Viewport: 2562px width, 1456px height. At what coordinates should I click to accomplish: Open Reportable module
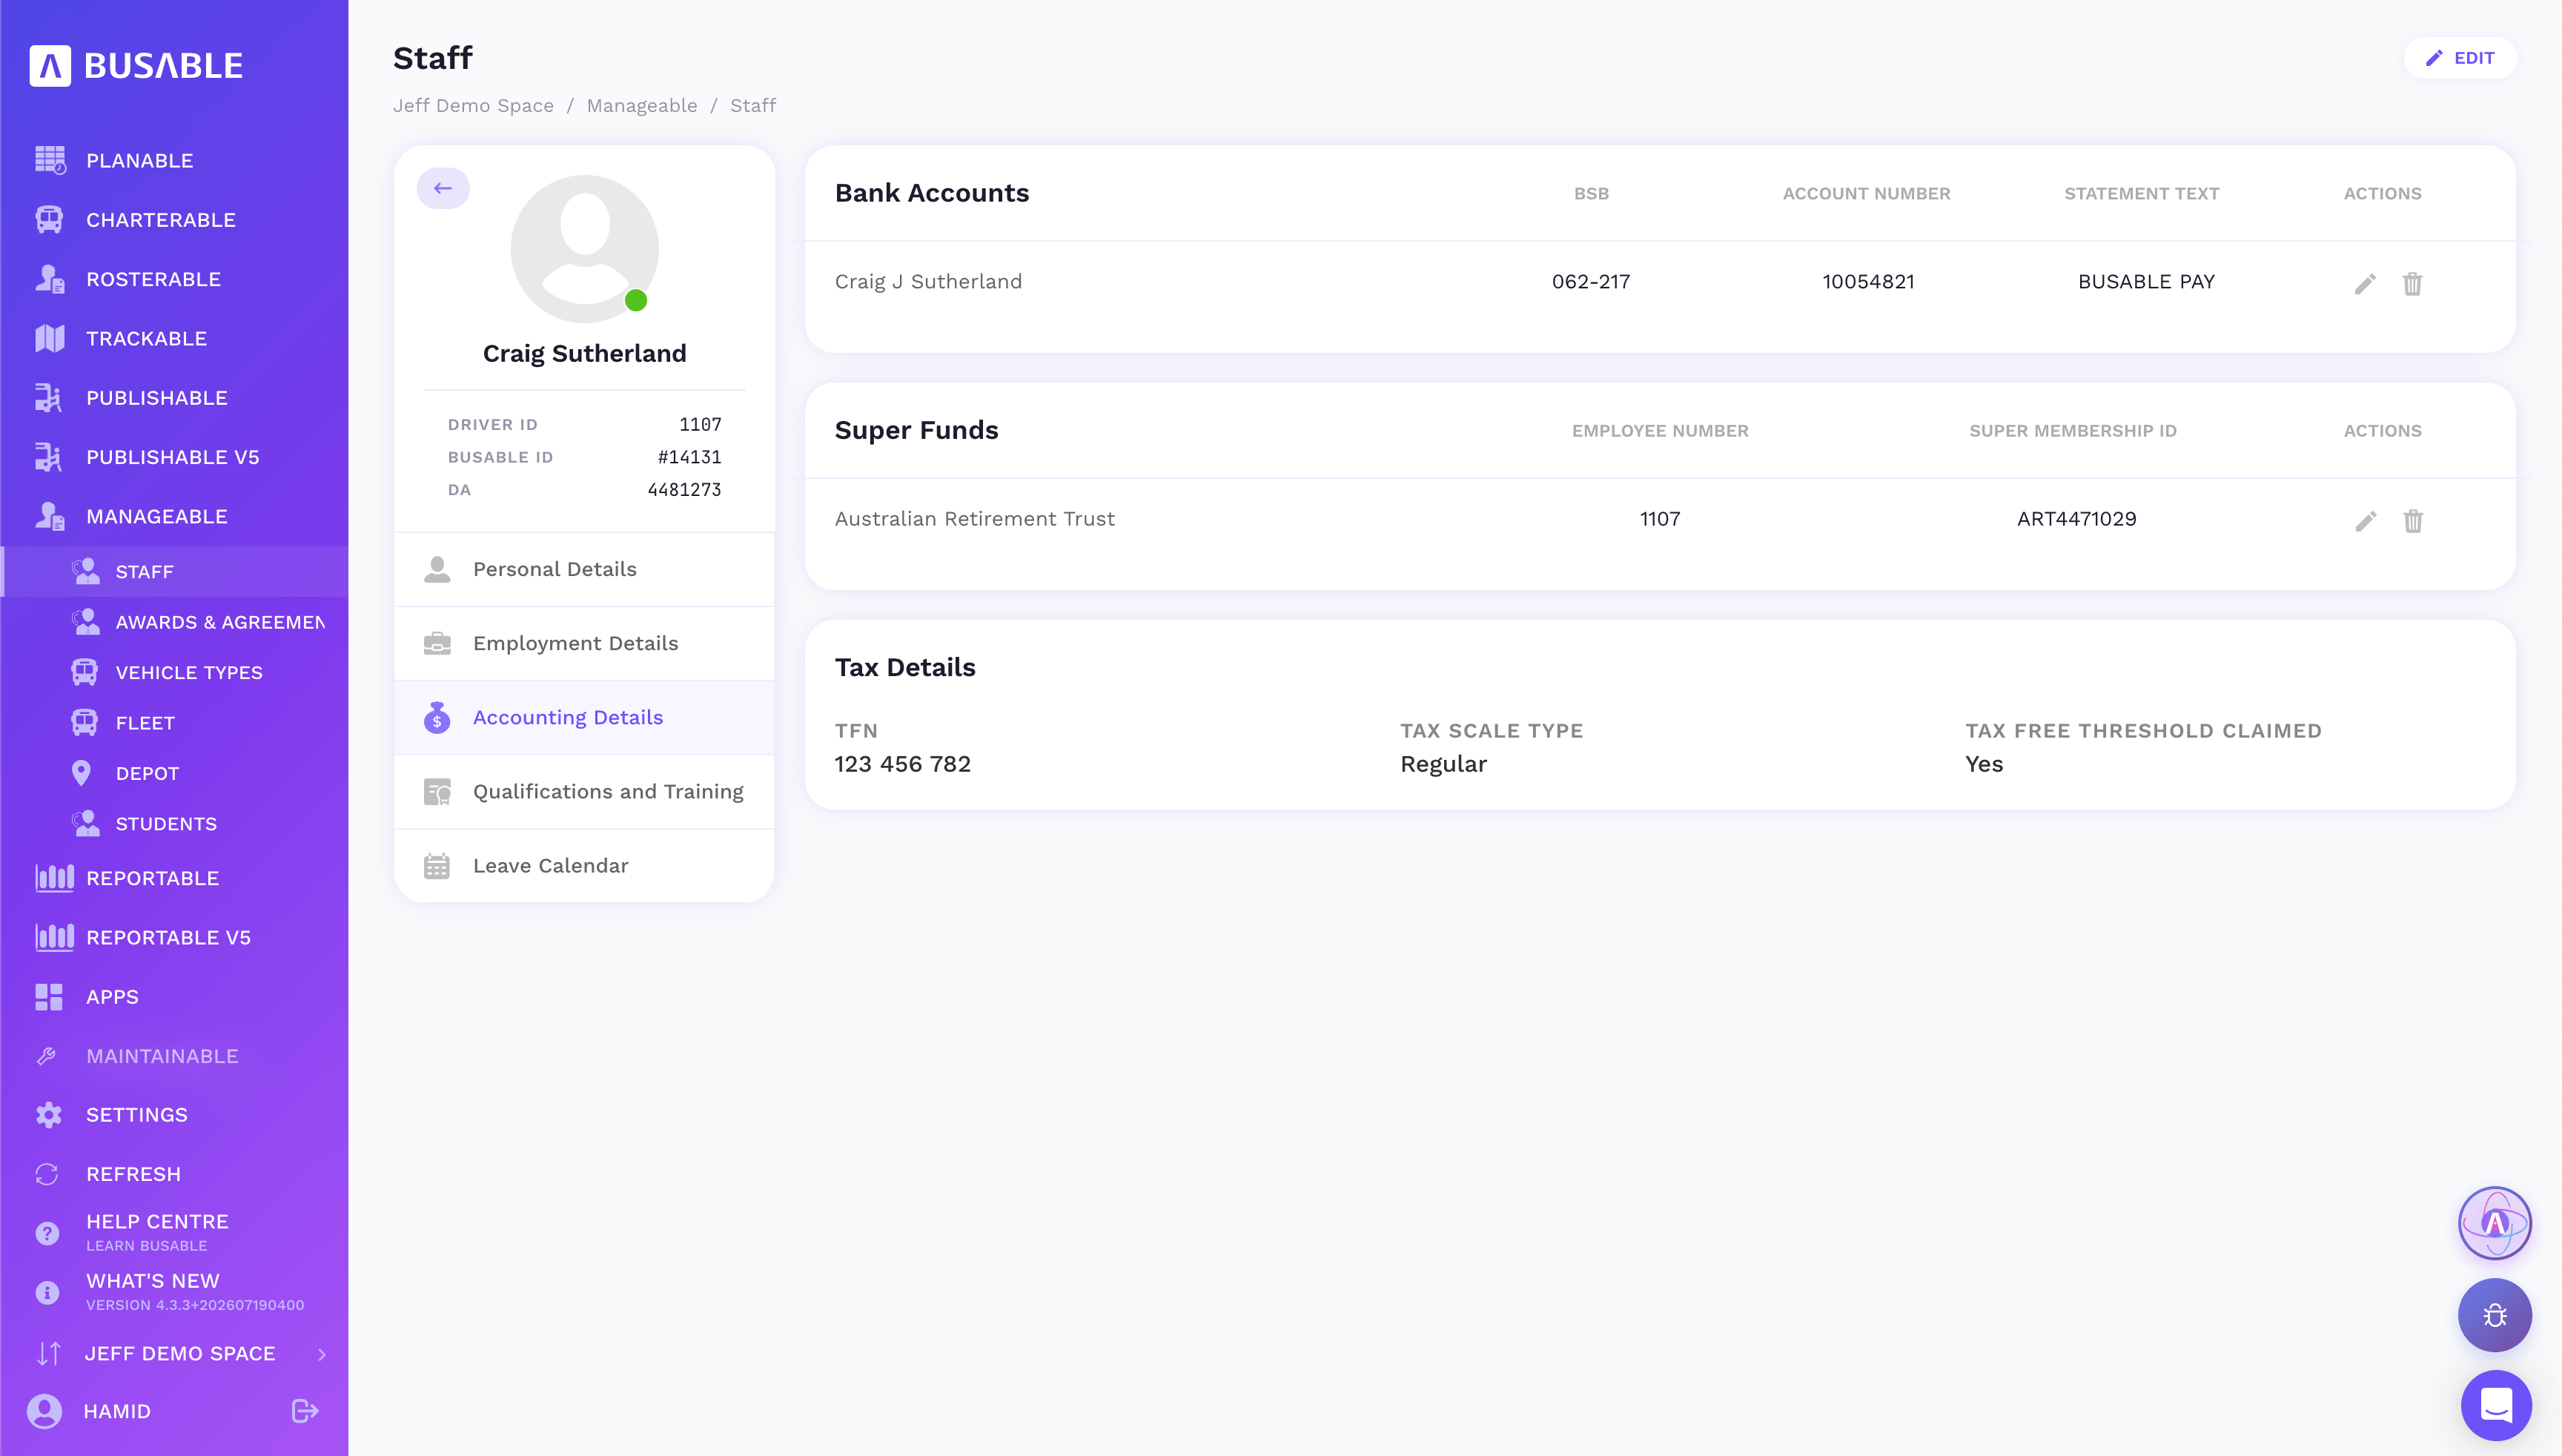174,878
